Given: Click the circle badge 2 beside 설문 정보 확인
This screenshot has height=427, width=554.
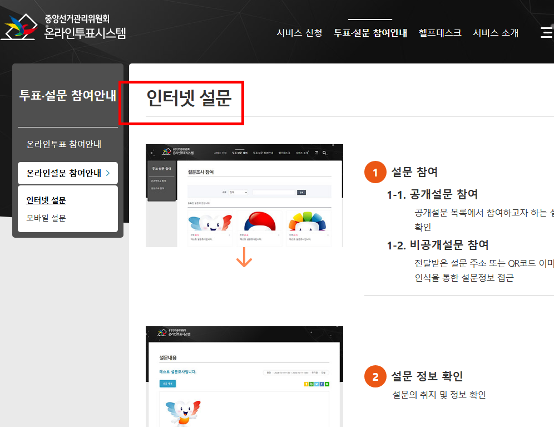Looking at the screenshot, I should click(x=375, y=376).
